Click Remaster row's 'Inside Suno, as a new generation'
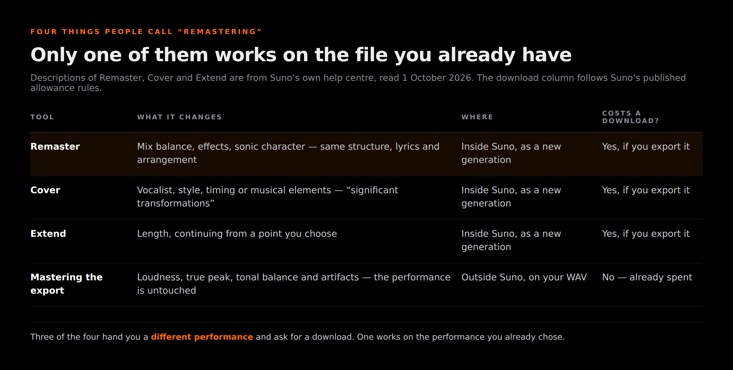 [511, 153]
